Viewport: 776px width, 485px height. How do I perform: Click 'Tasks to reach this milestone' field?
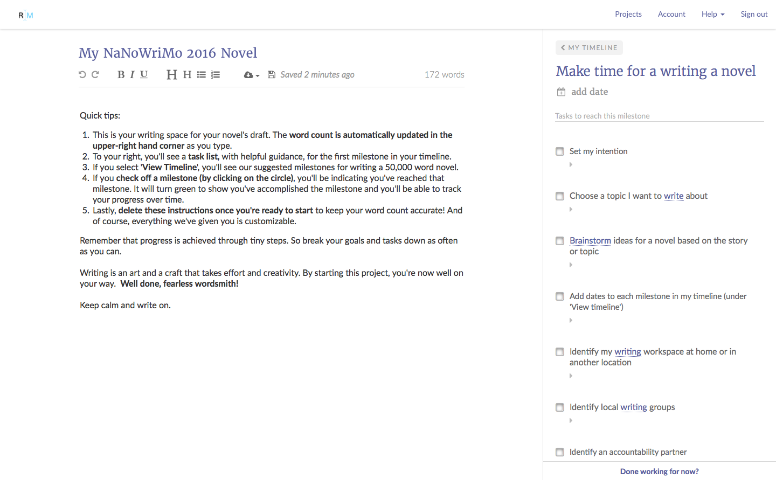(x=660, y=116)
